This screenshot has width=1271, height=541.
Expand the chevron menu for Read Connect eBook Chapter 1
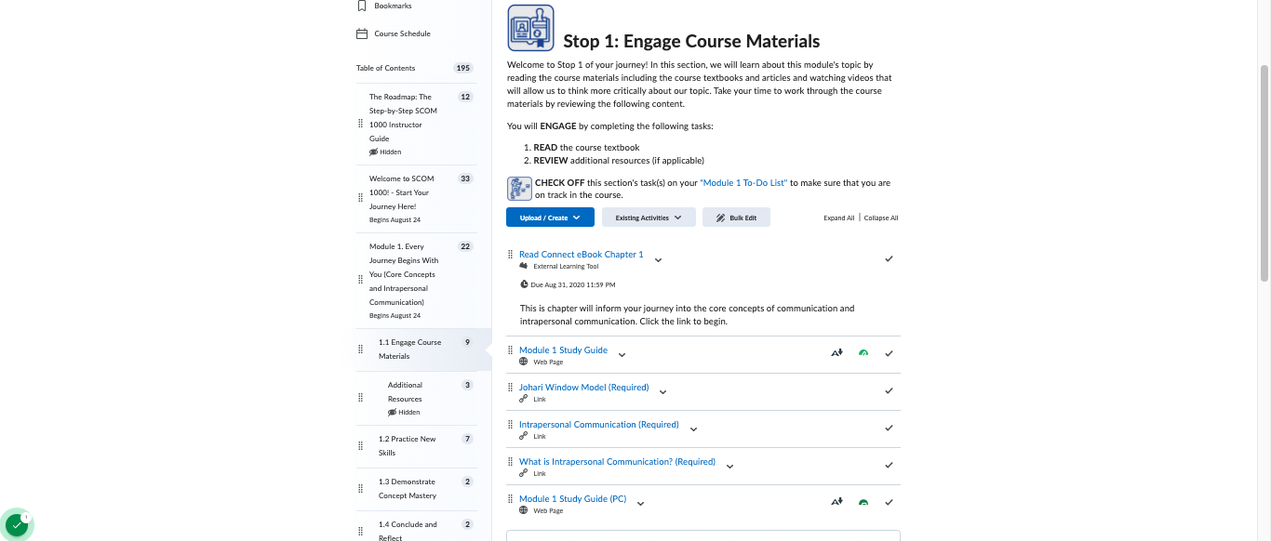(x=658, y=259)
